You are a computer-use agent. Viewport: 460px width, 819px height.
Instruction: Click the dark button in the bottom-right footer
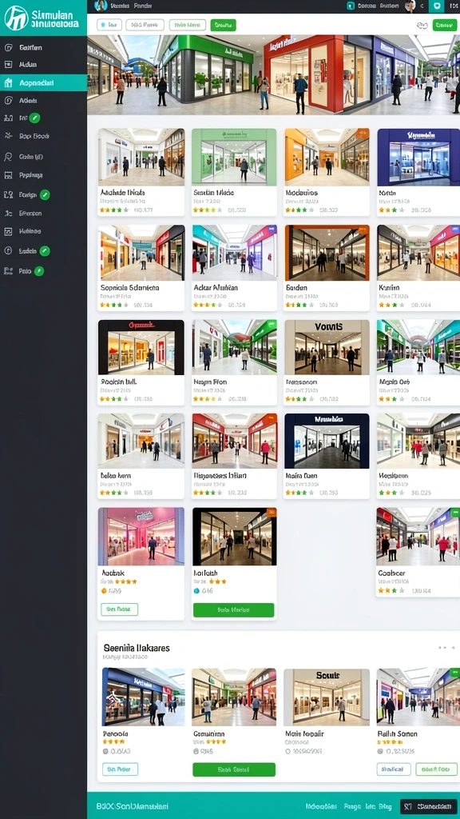[428, 806]
